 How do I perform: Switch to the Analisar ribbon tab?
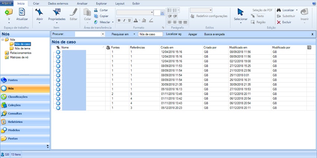(82, 3)
